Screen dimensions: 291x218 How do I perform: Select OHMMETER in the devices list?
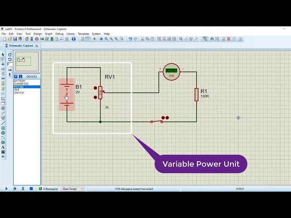pyautogui.click(x=27, y=84)
